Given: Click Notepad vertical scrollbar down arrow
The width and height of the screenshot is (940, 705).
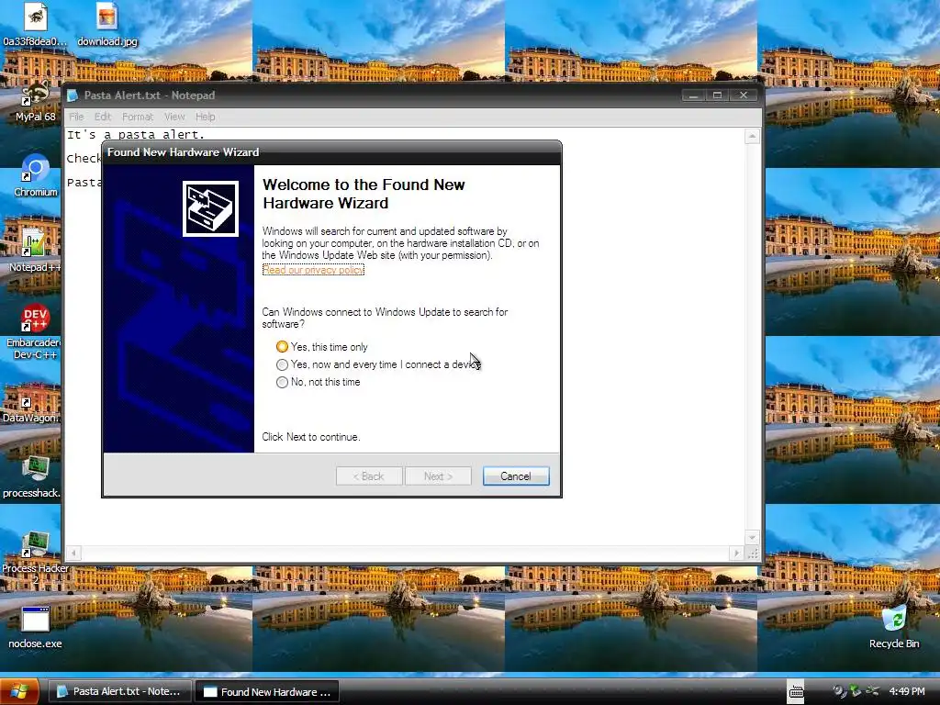Looking at the screenshot, I should coord(752,538).
